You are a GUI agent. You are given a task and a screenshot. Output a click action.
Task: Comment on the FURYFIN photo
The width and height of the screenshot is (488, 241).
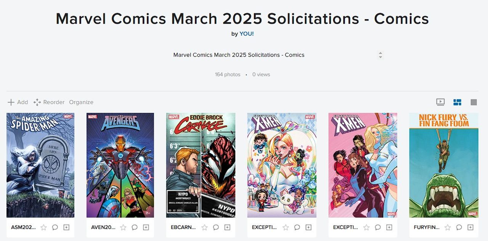pyautogui.click(x=459, y=227)
